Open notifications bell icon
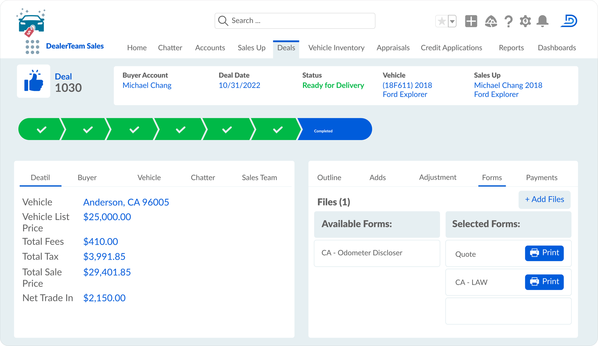 (542, 21)
